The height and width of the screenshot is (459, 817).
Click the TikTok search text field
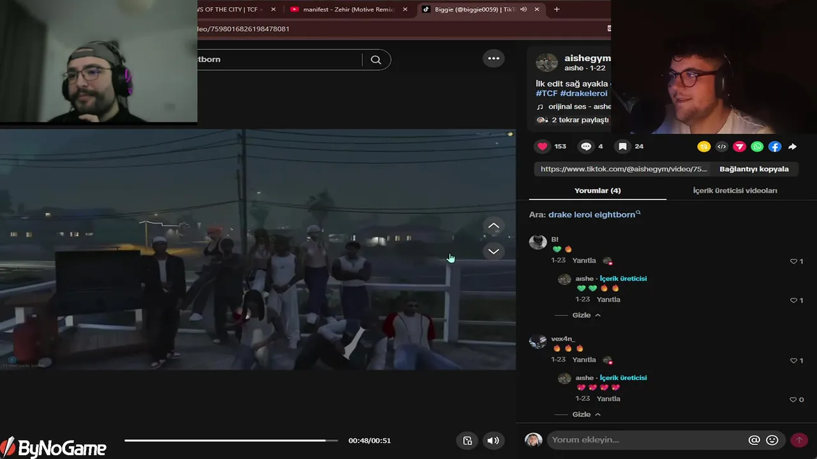[279, 59]
